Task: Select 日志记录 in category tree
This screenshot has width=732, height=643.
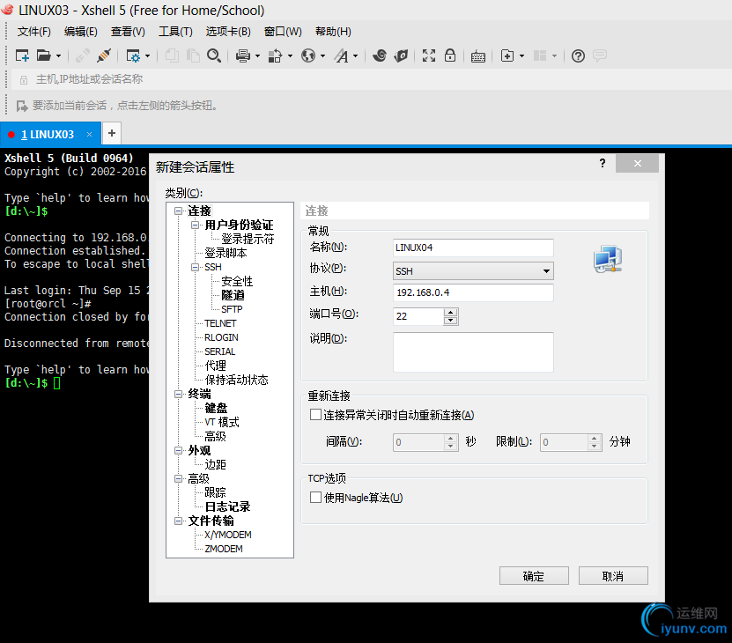Action: pyautogui.click(x=227, y=506)
